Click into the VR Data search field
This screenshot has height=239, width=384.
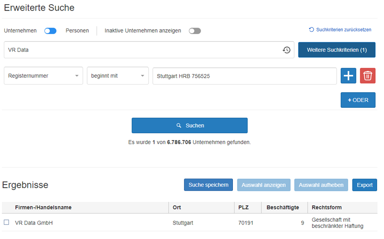coord(142,50)
